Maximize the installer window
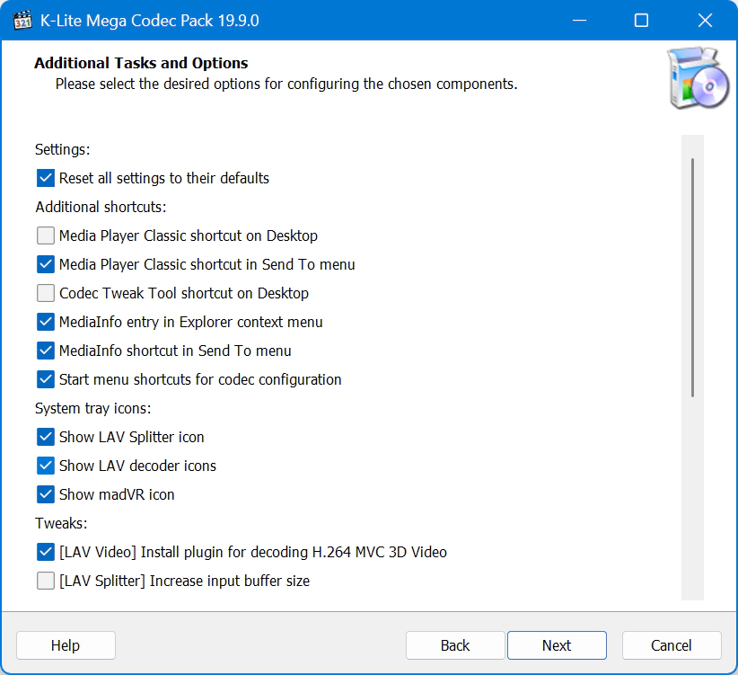Image resolution: width=738 pixels, height=675 pixels. point(642,21)
